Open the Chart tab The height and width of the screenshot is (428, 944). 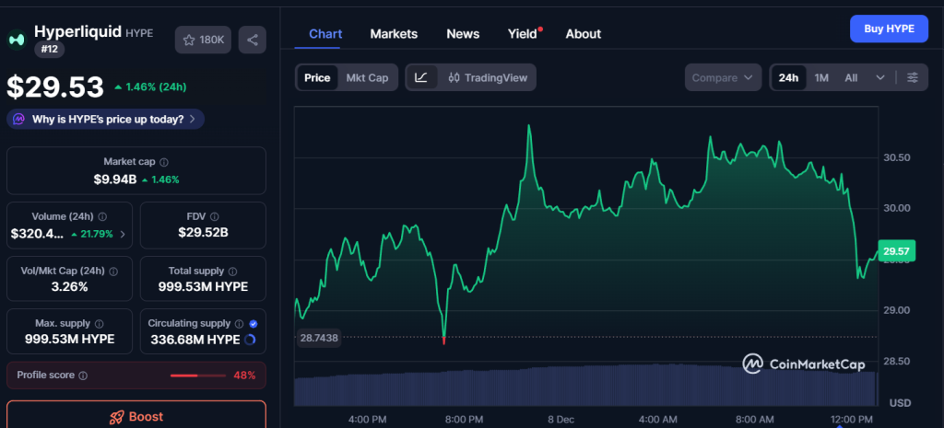pyautogui.click(x=325, y=34)
